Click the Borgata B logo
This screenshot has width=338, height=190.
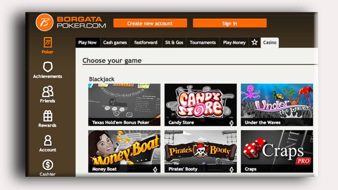44,22
